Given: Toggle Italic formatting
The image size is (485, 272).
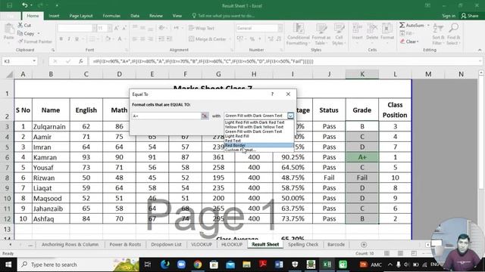Looking at the screenshot, I should (69, 39).
